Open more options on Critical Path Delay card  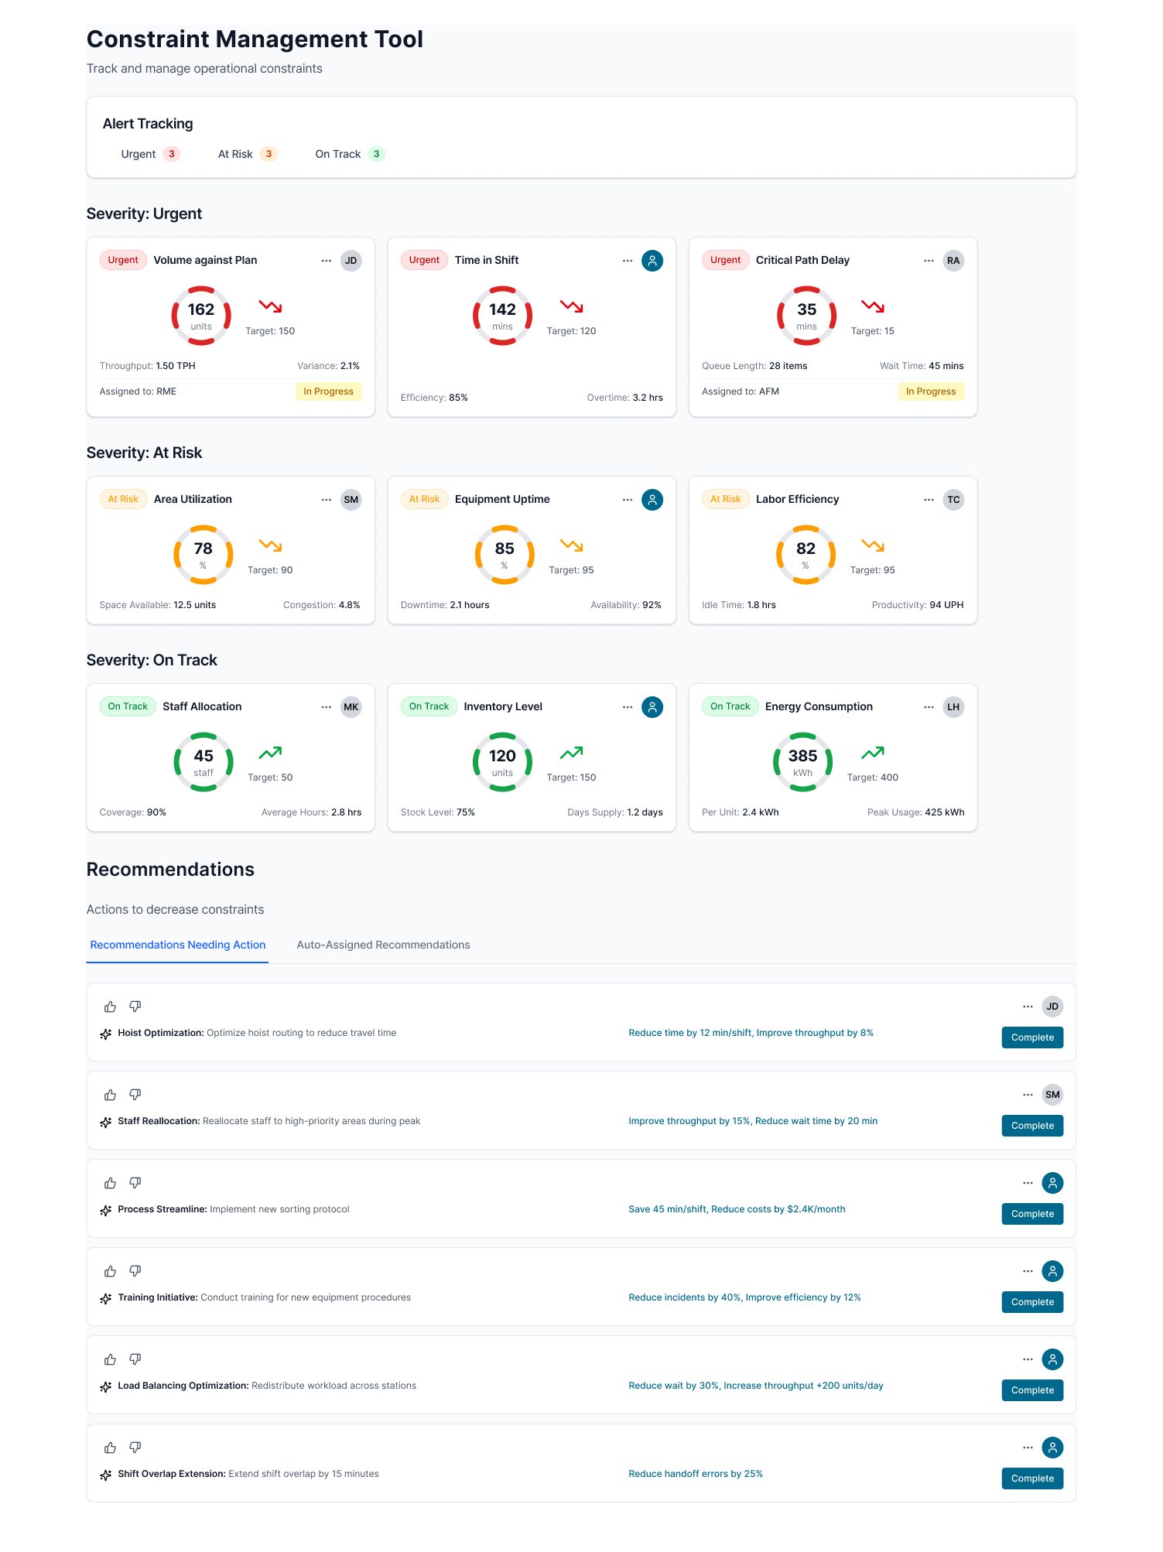point(929,261)
